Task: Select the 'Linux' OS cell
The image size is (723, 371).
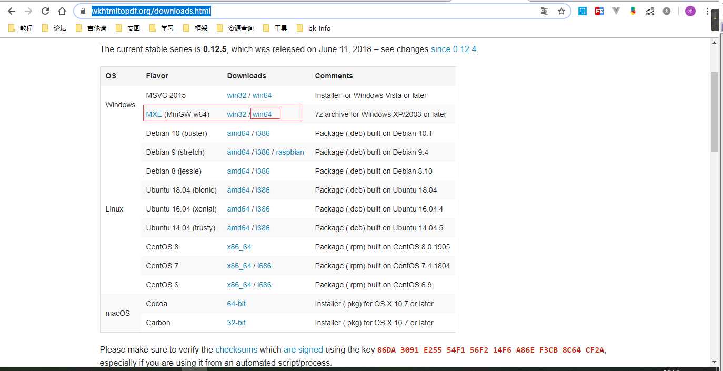Action: 114,209
